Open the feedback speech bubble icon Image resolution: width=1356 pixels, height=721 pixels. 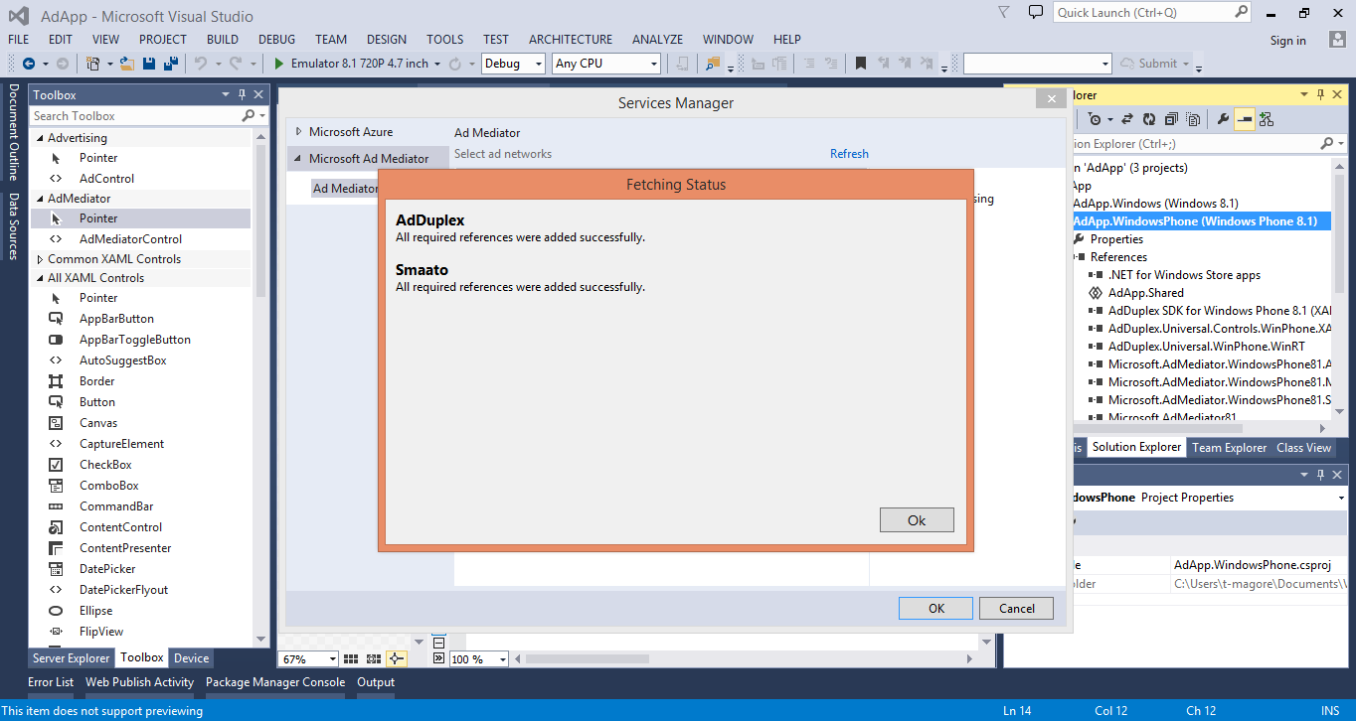coord(1036,13)
